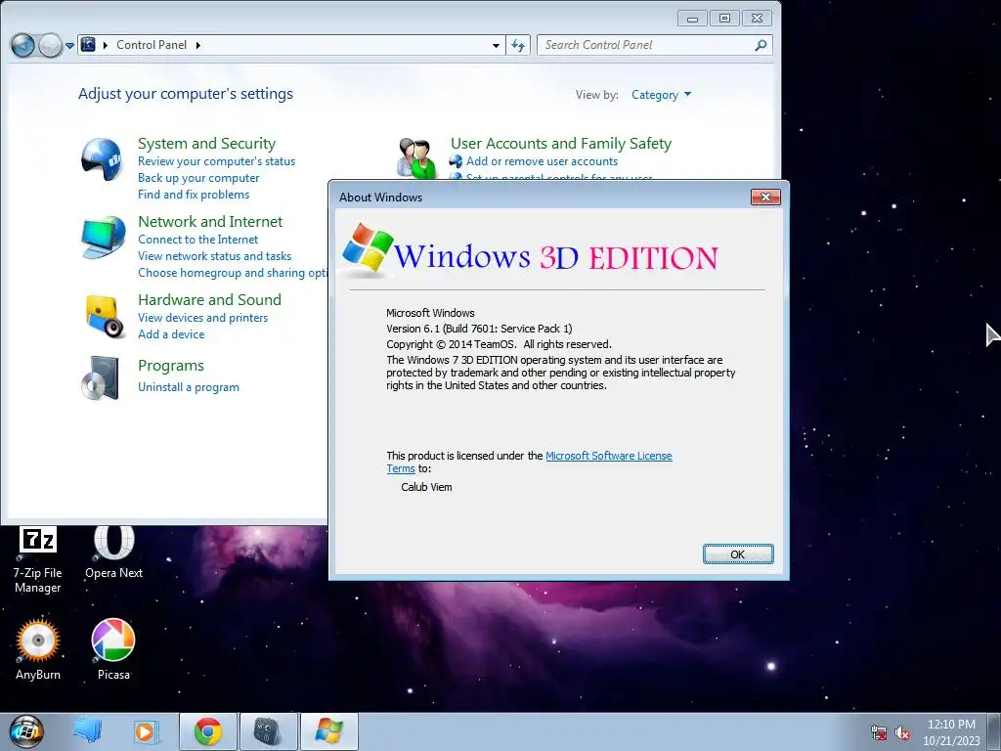Go back in Control Panel
Screen dimensions: 1001x751
coord(23,45)
